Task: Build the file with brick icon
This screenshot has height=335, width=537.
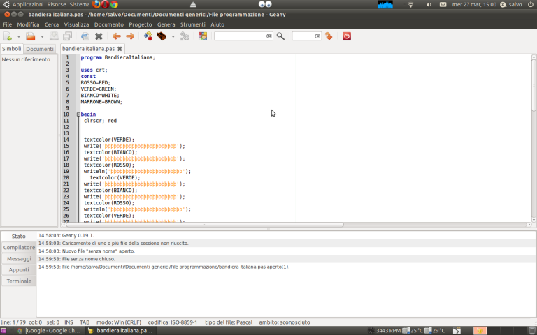Action: (x=162, y=36)
